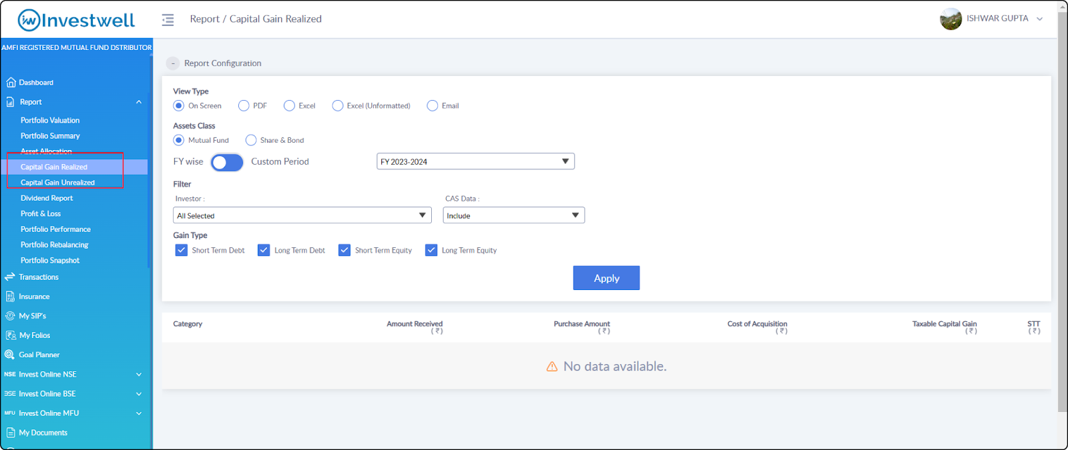
Task: Open Portfolio Valuation report
Action: [50, 121]
